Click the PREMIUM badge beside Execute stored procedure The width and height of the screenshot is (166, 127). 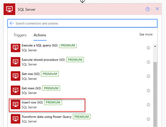coord(75,60)
